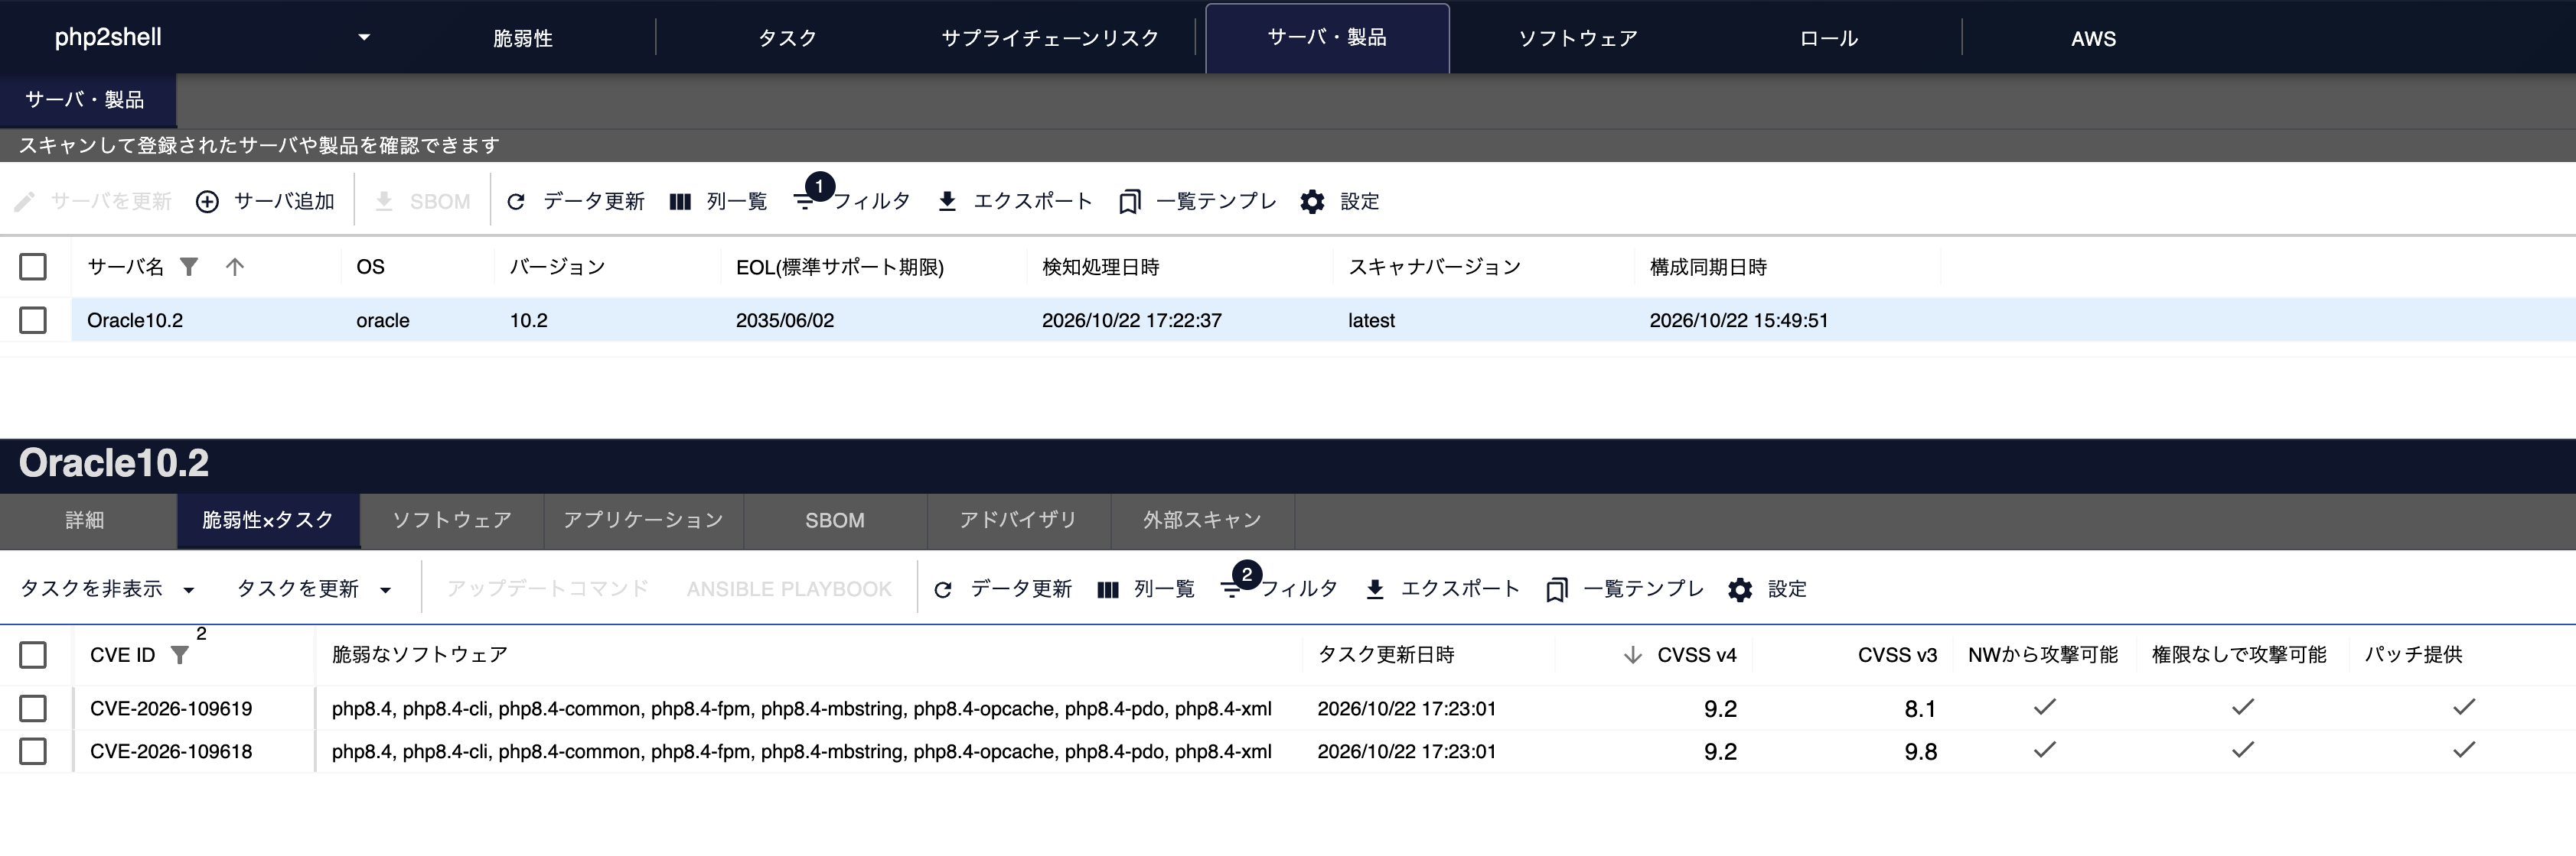Viewport: 2576px width, 856px height.
Task: Check the Oracle10.2 server row checkbox
Action: pyautogui.click(x=33, y=321)
